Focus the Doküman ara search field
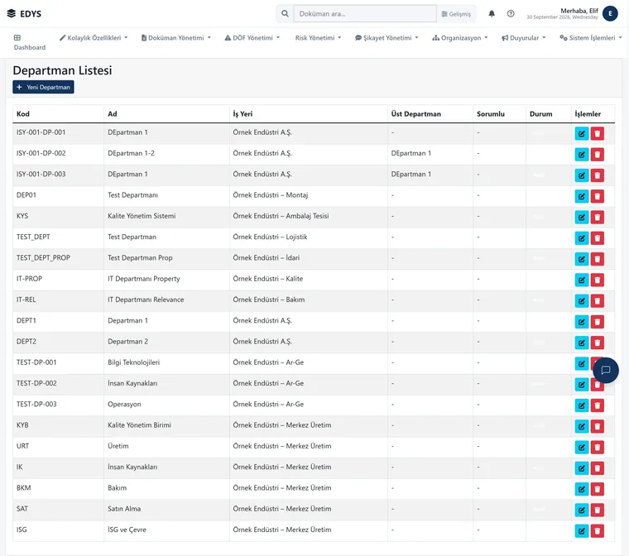 365,13
